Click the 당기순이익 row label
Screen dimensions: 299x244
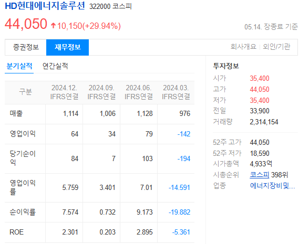[23, 158]
